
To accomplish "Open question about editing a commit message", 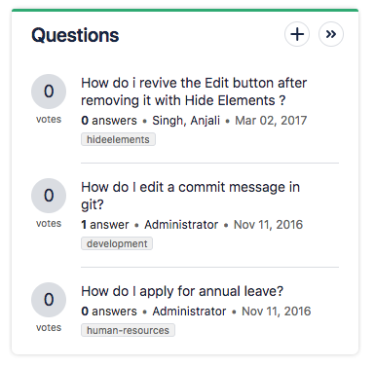I will (190, 196).
